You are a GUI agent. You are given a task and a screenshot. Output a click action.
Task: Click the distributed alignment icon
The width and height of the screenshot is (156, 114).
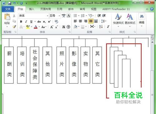(x=96, y=21)
